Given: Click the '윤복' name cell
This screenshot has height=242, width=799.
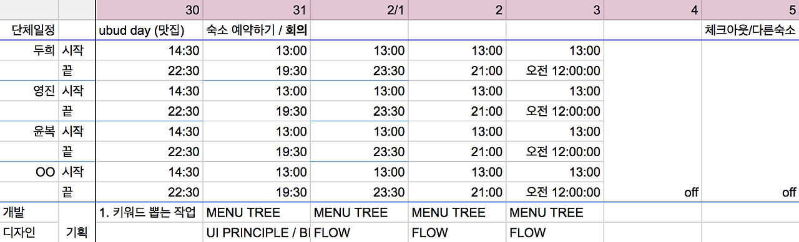Looking at the screenshot, I should click(x=29, y=131).
